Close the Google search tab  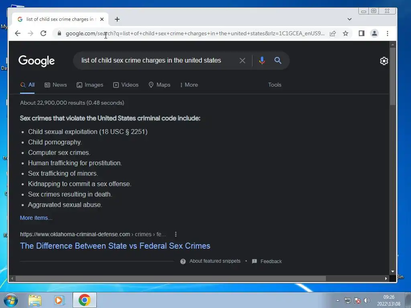102,19
